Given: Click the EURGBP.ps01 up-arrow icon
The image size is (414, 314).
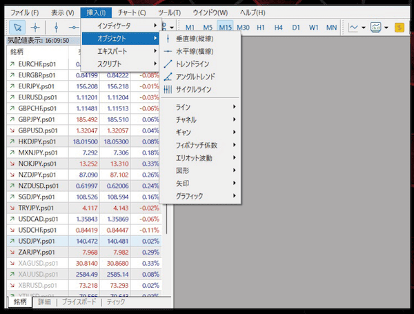Looking at the screenshot, I should tap(12, 75).
